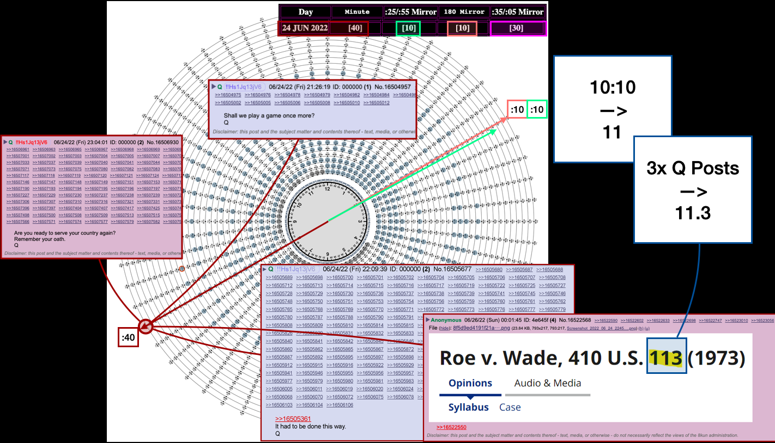
Task: Open reply link >>16504975
Action: pos(228,95)
